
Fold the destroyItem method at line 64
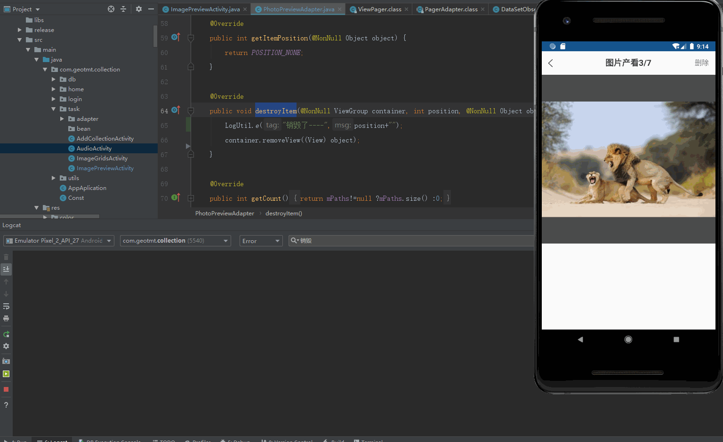click(191, 111)
